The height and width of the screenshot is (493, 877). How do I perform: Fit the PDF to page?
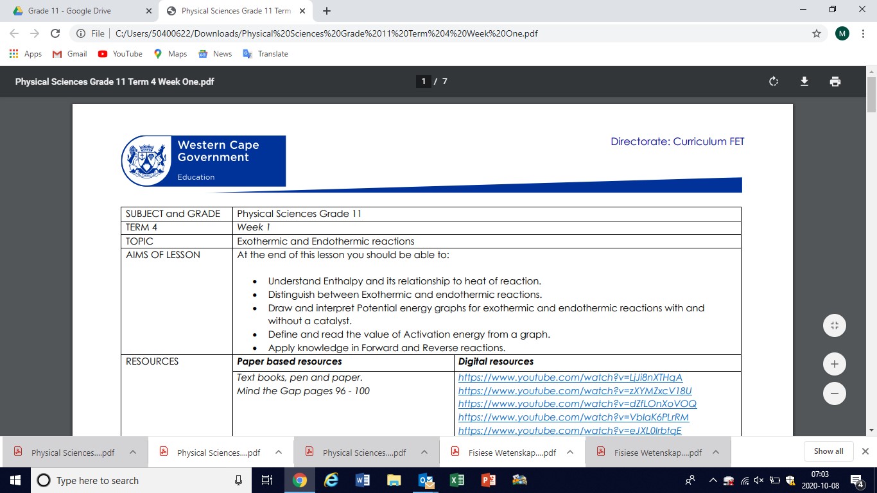[835, 325]
